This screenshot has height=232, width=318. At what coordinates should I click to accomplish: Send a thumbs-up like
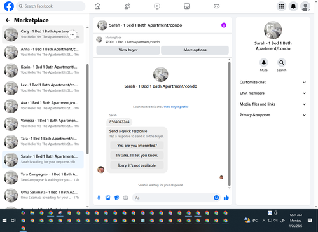click(x=226, y=198)
